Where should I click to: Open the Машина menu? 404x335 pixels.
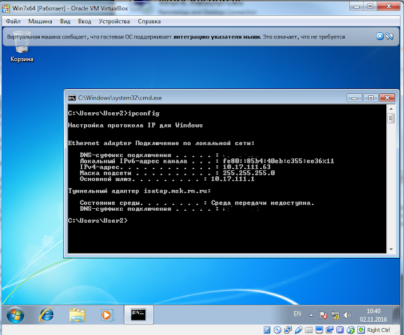coord(40,21)
